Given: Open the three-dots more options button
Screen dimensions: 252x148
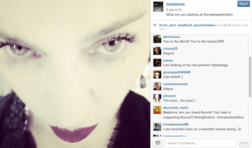Looking at the screenshot, I should pos(244,143).
